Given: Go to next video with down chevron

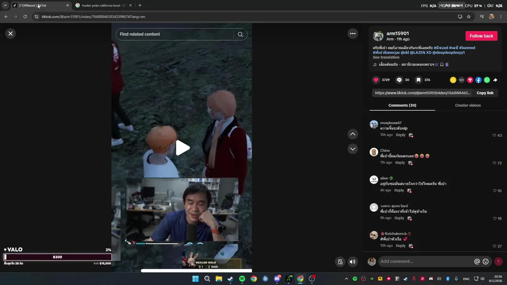Looking at the screenshot, I should [x=353, y=149].
